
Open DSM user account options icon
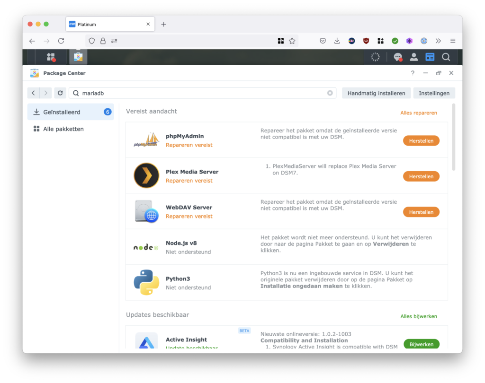(x=414, y=57)
